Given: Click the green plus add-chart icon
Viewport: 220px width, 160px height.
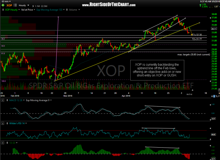Looking at the screenshot, I should [x=3, y=6].
